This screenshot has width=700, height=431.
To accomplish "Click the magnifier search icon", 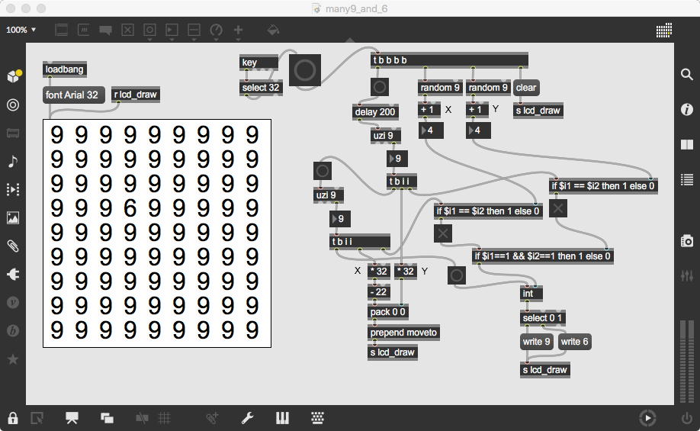I will click(x=686, y=74).
